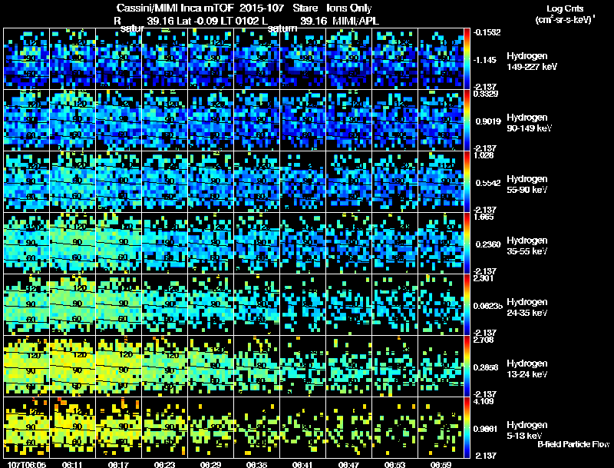This screenshot has height=468, width=614.
Task: Click the Hydrogen 149-227 keV color bar
Action: coord(467,59)
